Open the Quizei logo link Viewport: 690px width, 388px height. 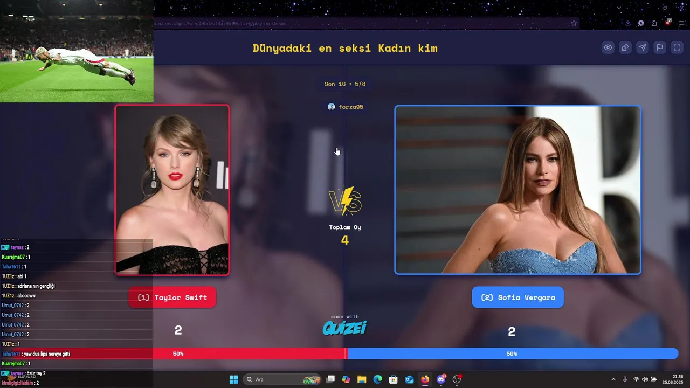[345, 328]
